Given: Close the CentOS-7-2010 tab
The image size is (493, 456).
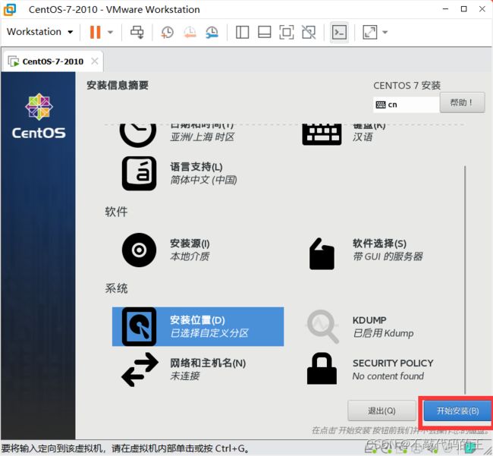Looking at the screenshot, I should point(95,61).
